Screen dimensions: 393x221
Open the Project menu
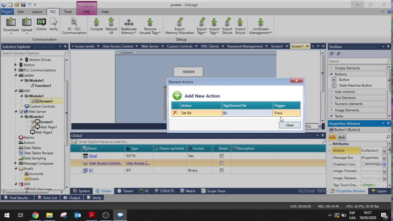[7, 12]
